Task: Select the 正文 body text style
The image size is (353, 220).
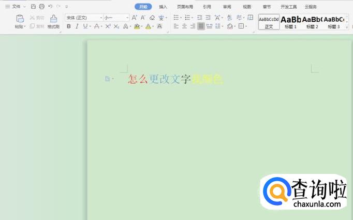Action: coord(269,22)
